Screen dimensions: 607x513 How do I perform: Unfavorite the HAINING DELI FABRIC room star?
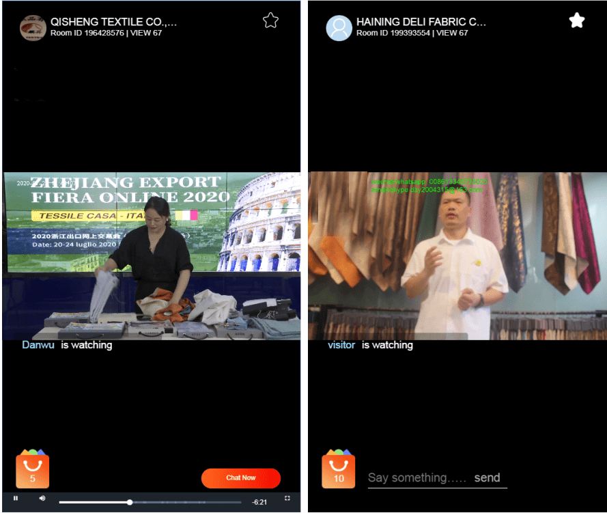click(577, 20)
